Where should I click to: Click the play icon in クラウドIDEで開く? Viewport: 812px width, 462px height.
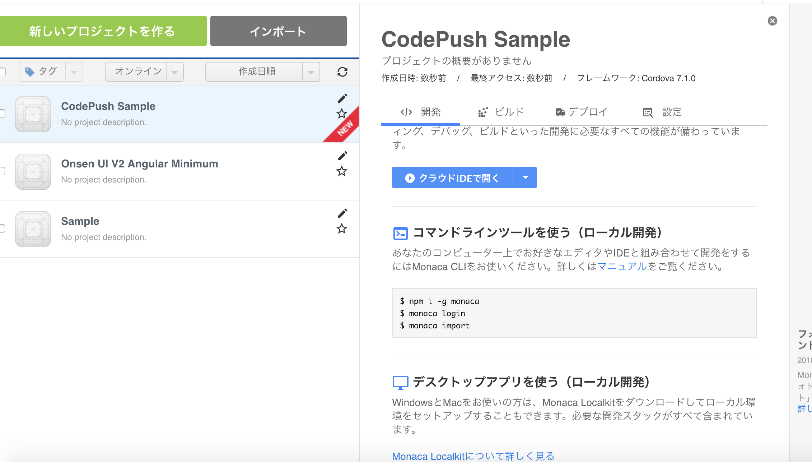point(410,177)
